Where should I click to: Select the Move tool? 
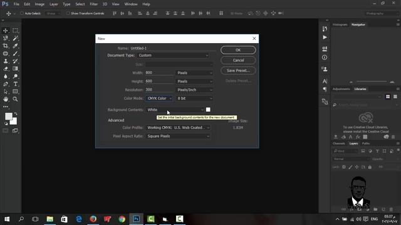[6, 31]
